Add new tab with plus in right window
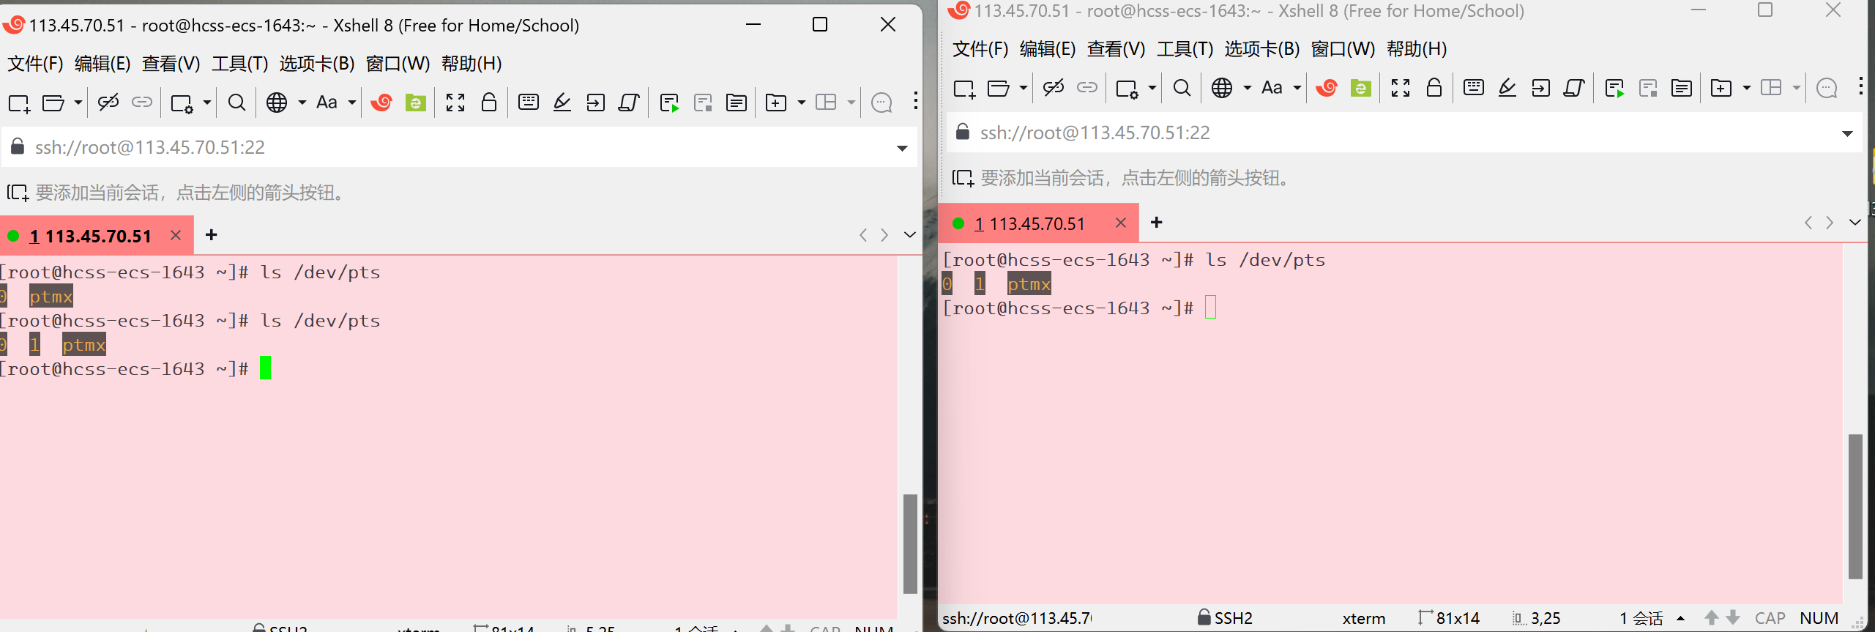The image size is (1875, 632). pos(1157,222)
